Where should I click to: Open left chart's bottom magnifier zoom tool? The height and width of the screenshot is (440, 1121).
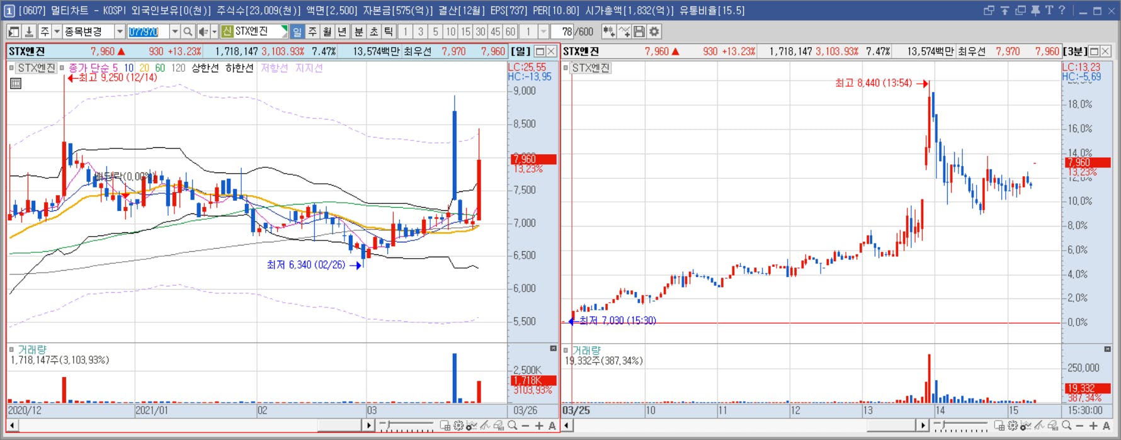[513, 426]
